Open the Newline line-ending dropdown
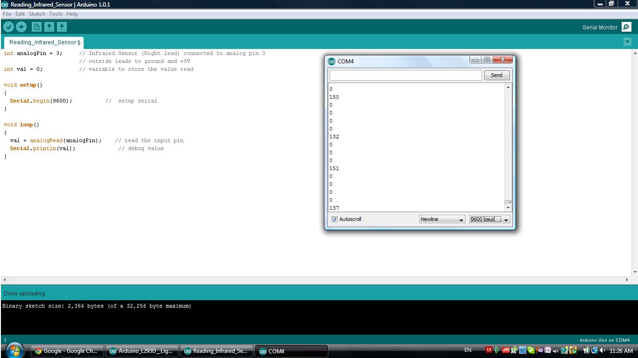This screenshot has height=358, width=638. pyautogui.click(x=442, y=219)
